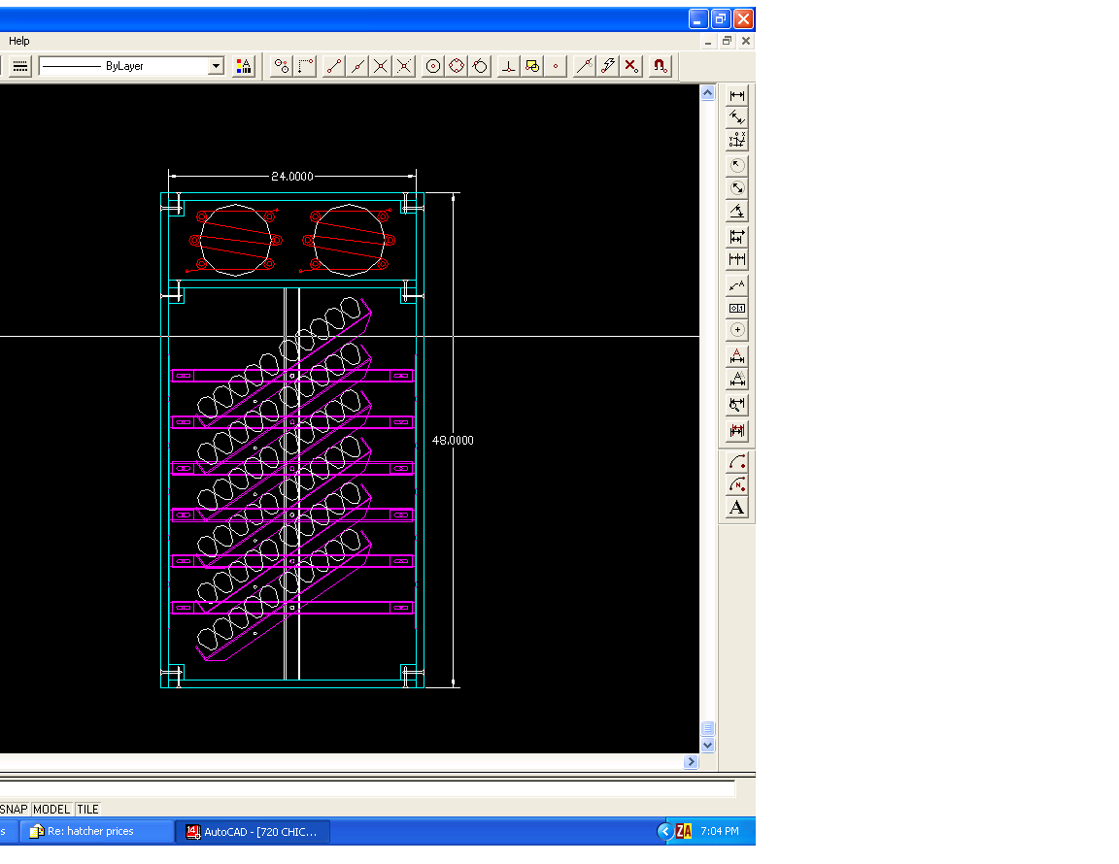The height and width of the screenshot is (864, 1119).
Task: Select the Center Mark tool
Action: point(737,330)
